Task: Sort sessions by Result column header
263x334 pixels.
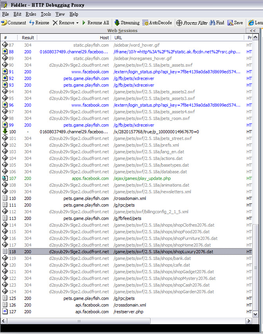Action: tap(28, 38)
